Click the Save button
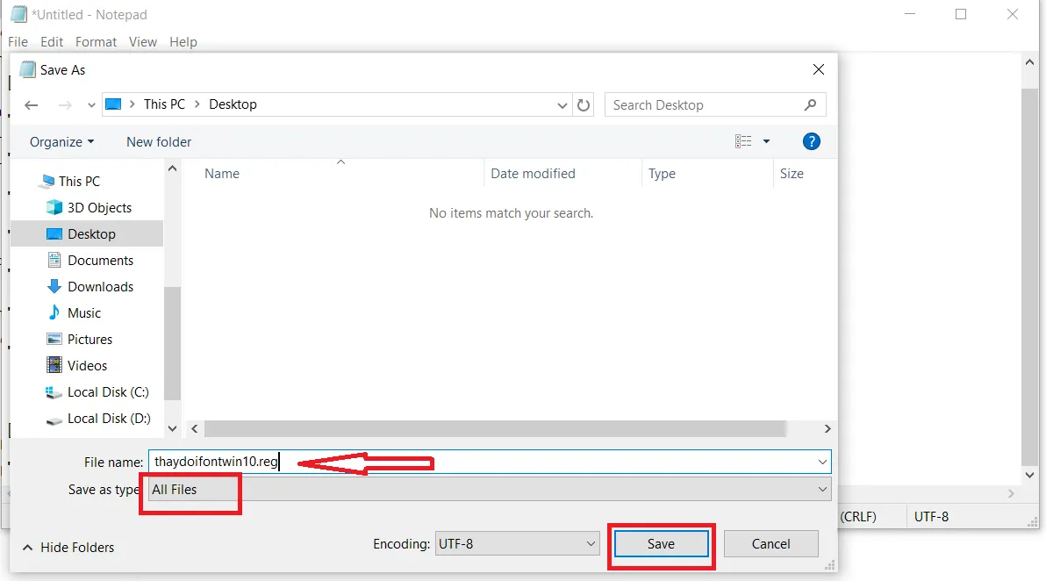Screen dimensions: 1046x581 pyautogui.click(x=661, y=543)
